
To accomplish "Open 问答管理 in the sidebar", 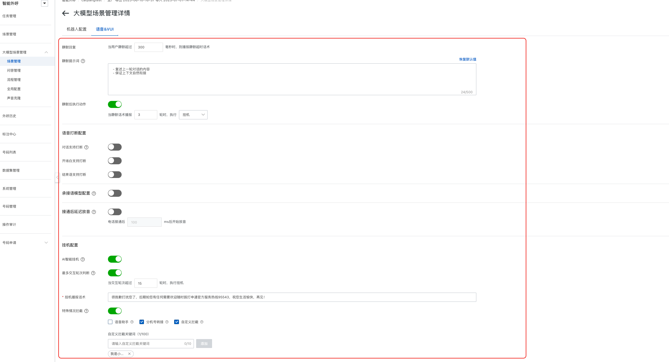I will (14, 70).
